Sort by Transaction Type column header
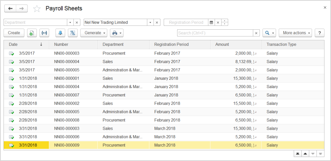 point(293,45)
